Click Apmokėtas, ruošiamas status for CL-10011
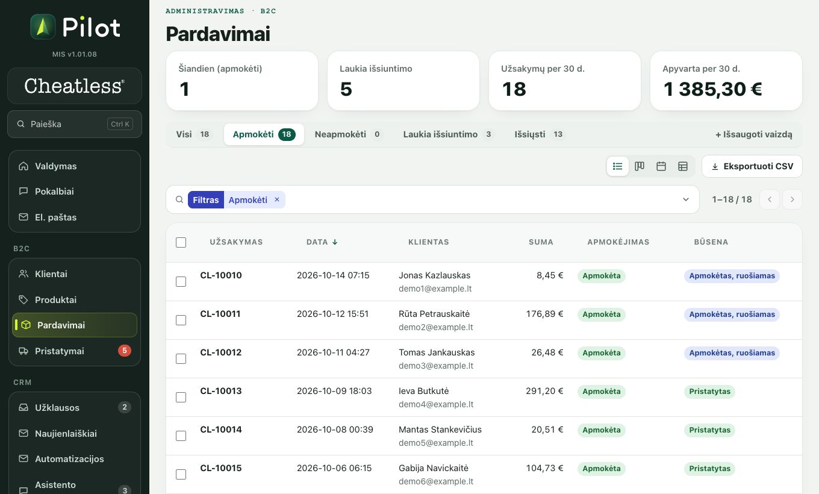 [x=732, y=314]
